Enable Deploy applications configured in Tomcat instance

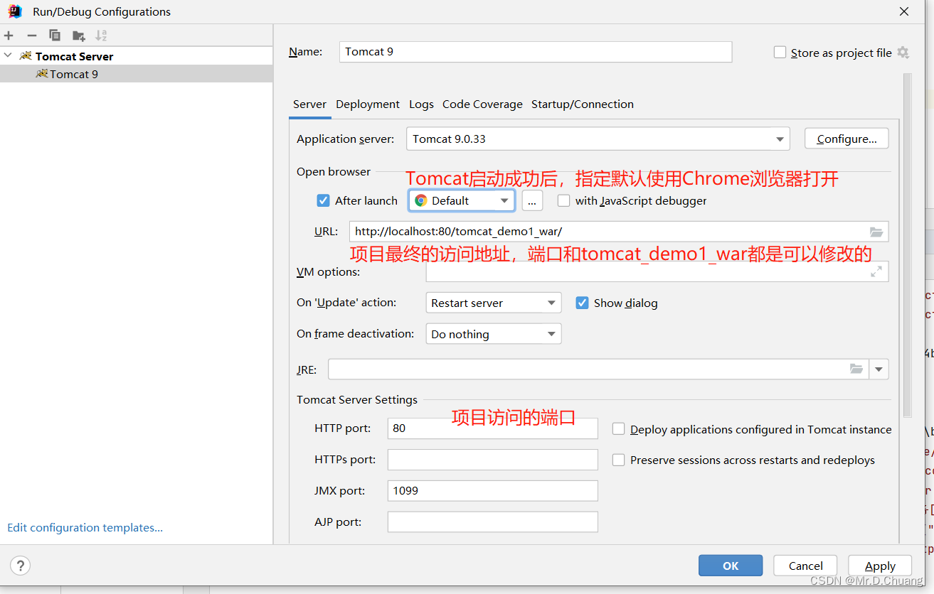tap(618, 429)
